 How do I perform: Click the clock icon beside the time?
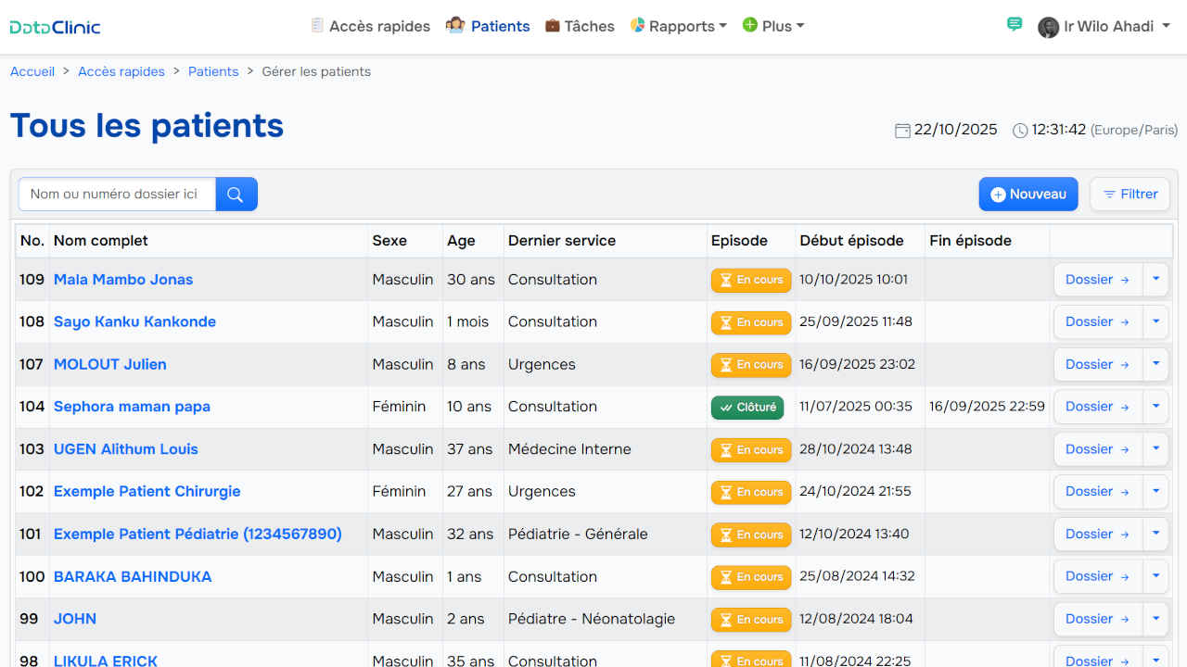click(1020, 131)
